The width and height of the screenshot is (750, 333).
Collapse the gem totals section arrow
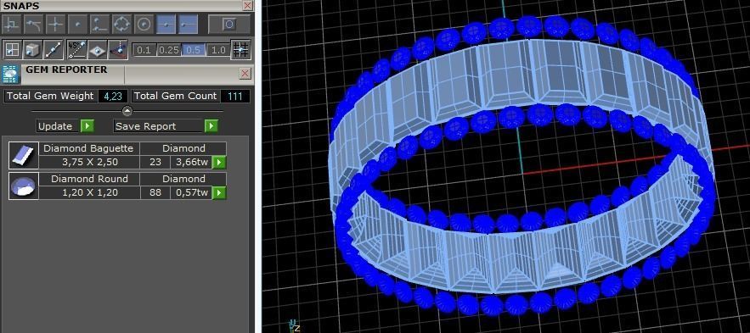[127, 111]
